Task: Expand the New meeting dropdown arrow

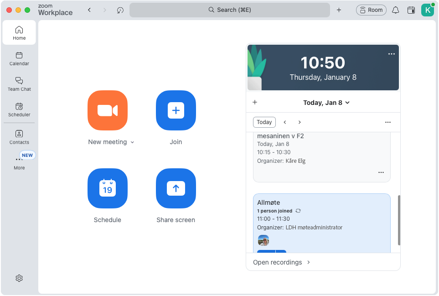Action: (x=132, y=142)
